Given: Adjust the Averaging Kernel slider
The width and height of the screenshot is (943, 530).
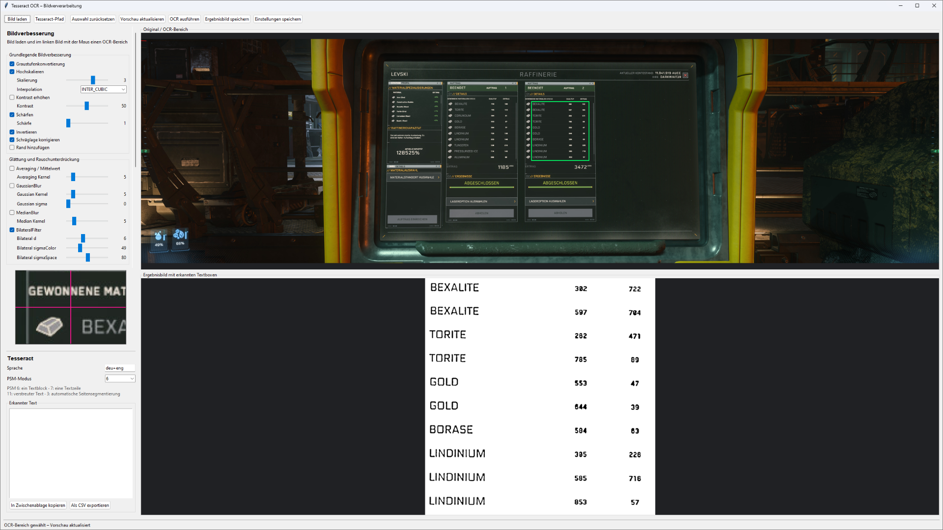Looking at the screenshot, I should coord(73,177).
